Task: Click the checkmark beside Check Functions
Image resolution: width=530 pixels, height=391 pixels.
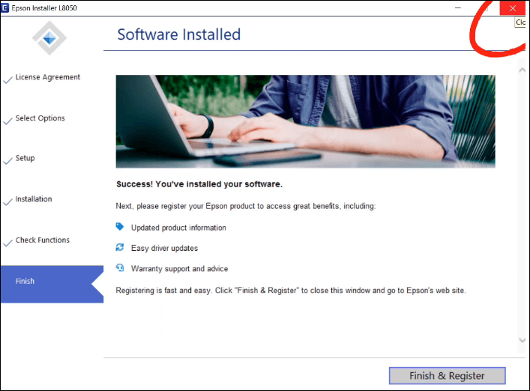Action: pos(7,242)
